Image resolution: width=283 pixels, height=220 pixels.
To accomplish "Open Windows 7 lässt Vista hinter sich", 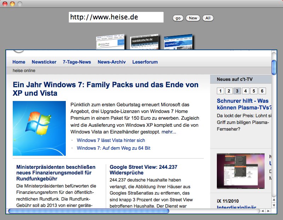I will (x=111, y=140).
